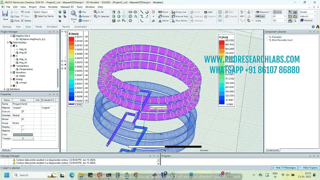Open the Measure dropdown
The image size is (320, 180).
270,12
